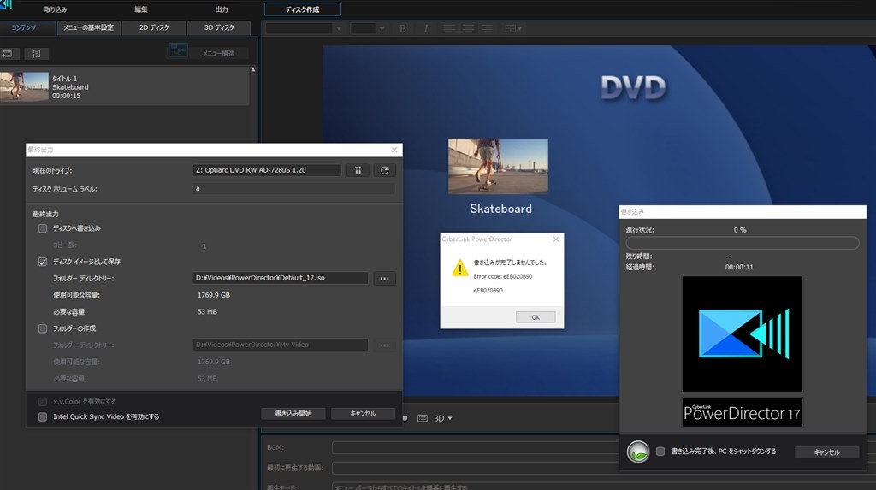Click the DVD title text in preview

tap(634, 88)
